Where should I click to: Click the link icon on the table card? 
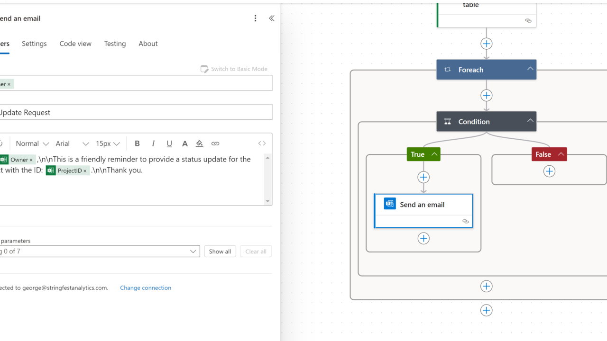pos(528,21)
